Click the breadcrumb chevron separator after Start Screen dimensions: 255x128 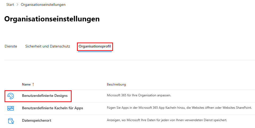click(x=18, y=4)
